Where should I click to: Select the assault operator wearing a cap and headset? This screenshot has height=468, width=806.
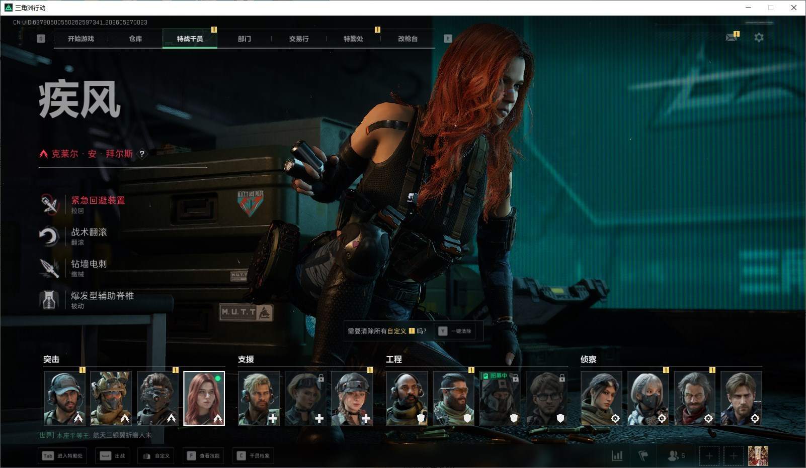pos(64,398)
